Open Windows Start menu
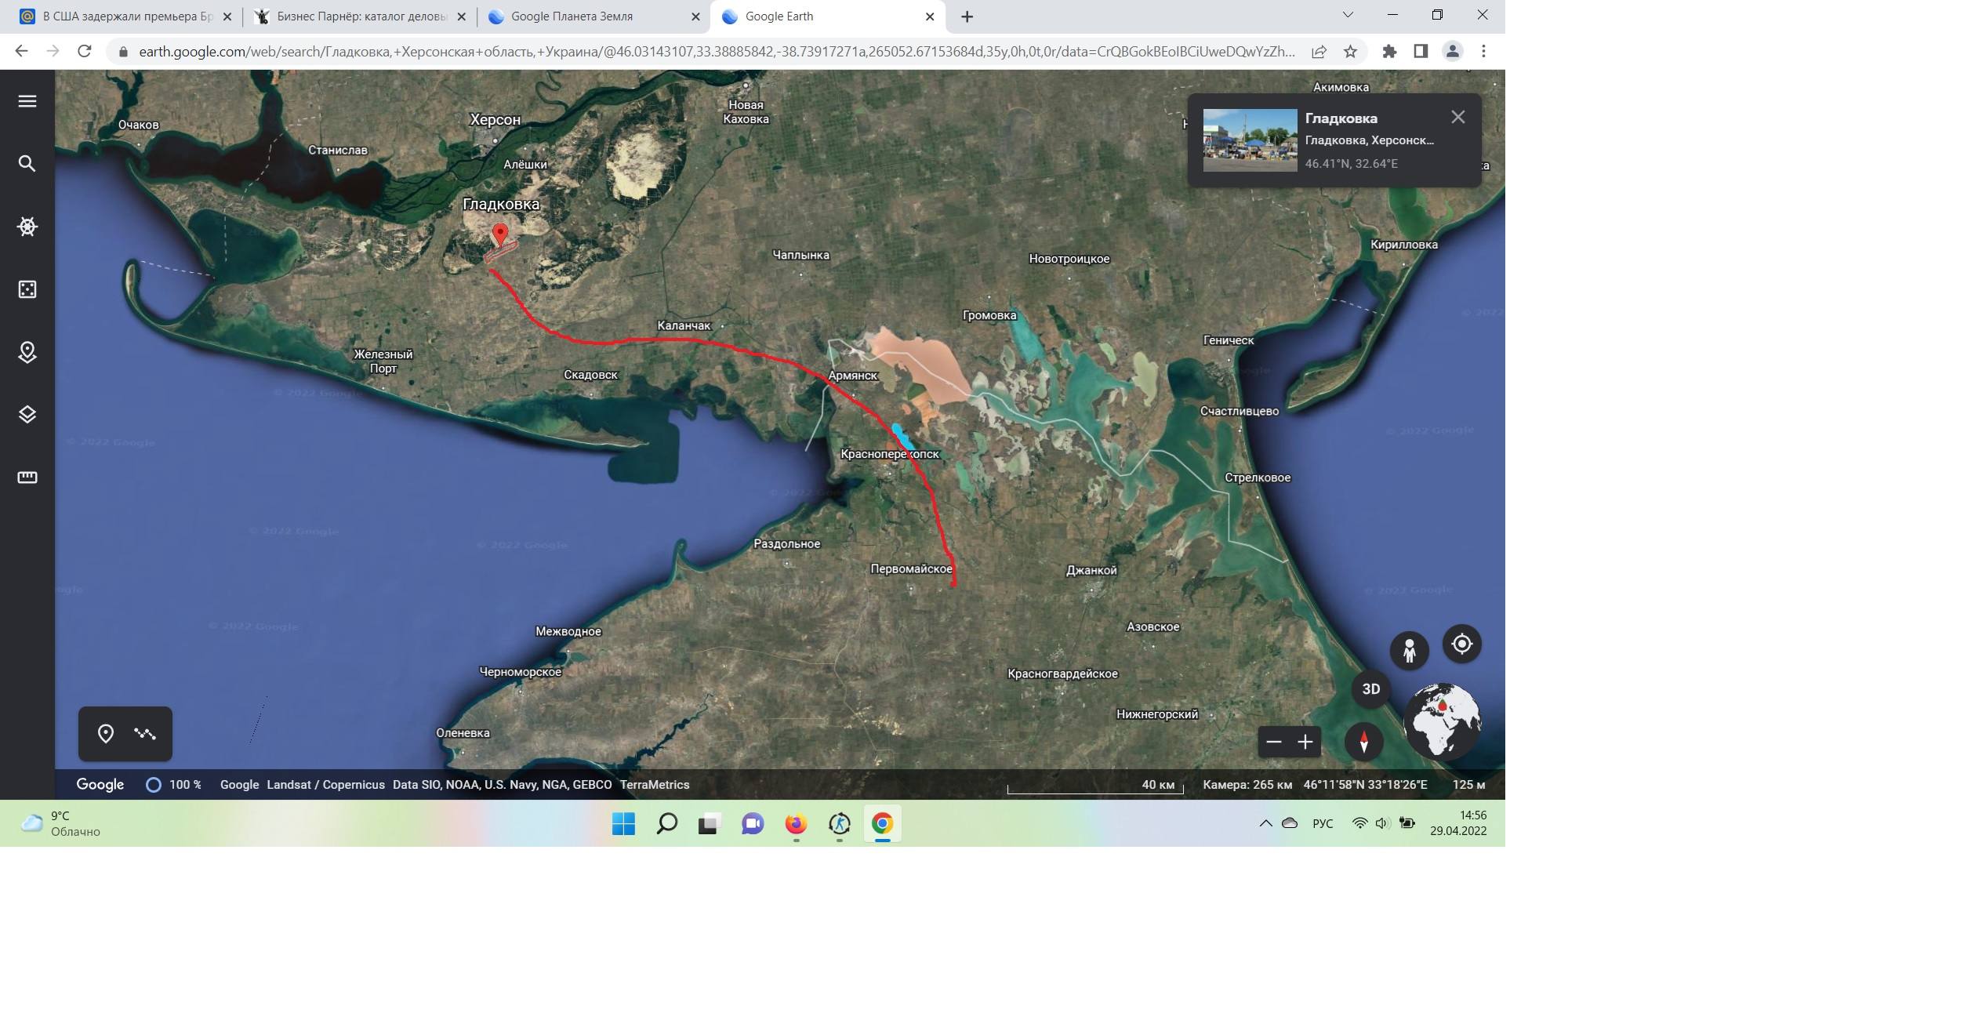Viewport: 1971px width, 1024px height. (x=623, y=824)
